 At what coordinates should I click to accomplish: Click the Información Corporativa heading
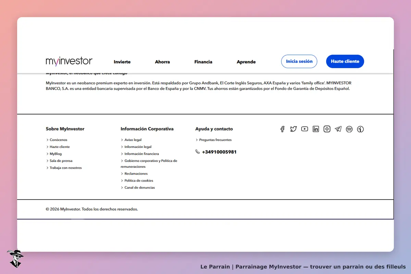(147, 129)
